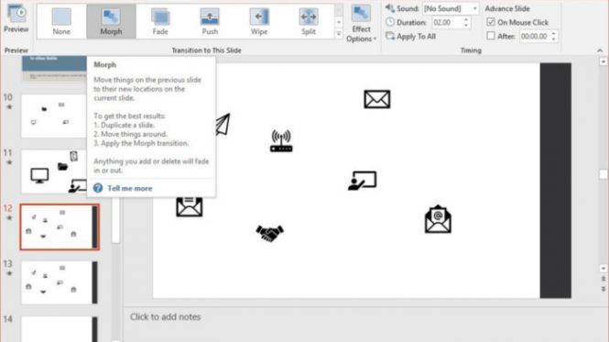
Task: Click the Duration field
Action: [x=447, y=23]
